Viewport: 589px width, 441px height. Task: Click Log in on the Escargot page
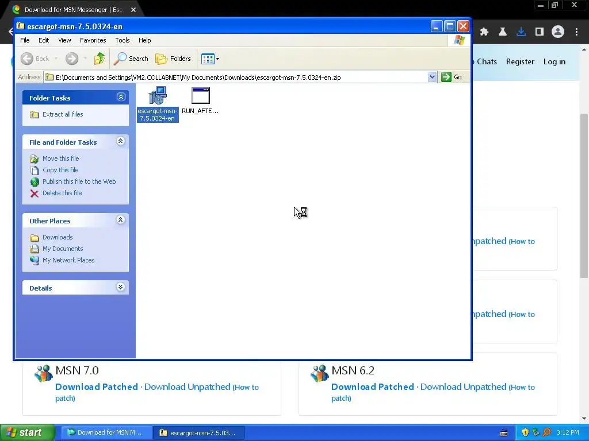554,61
